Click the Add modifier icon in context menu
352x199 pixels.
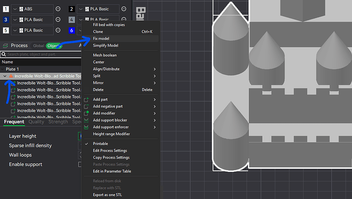coord(86,113)
